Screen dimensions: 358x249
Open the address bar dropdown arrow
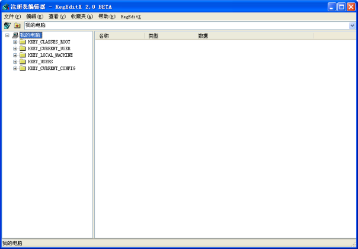[353, 25]
